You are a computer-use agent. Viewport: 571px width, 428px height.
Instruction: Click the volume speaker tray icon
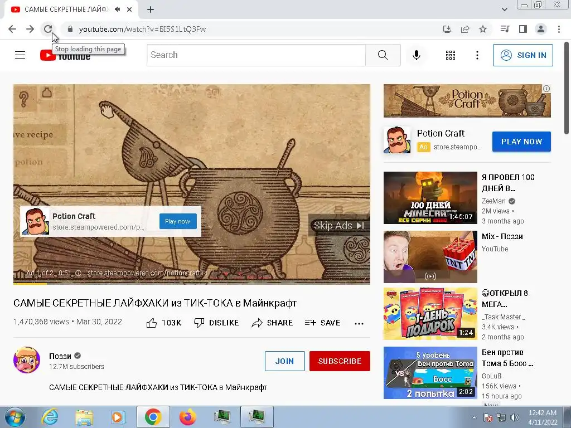pyautogui.click(x=515, y=418)
